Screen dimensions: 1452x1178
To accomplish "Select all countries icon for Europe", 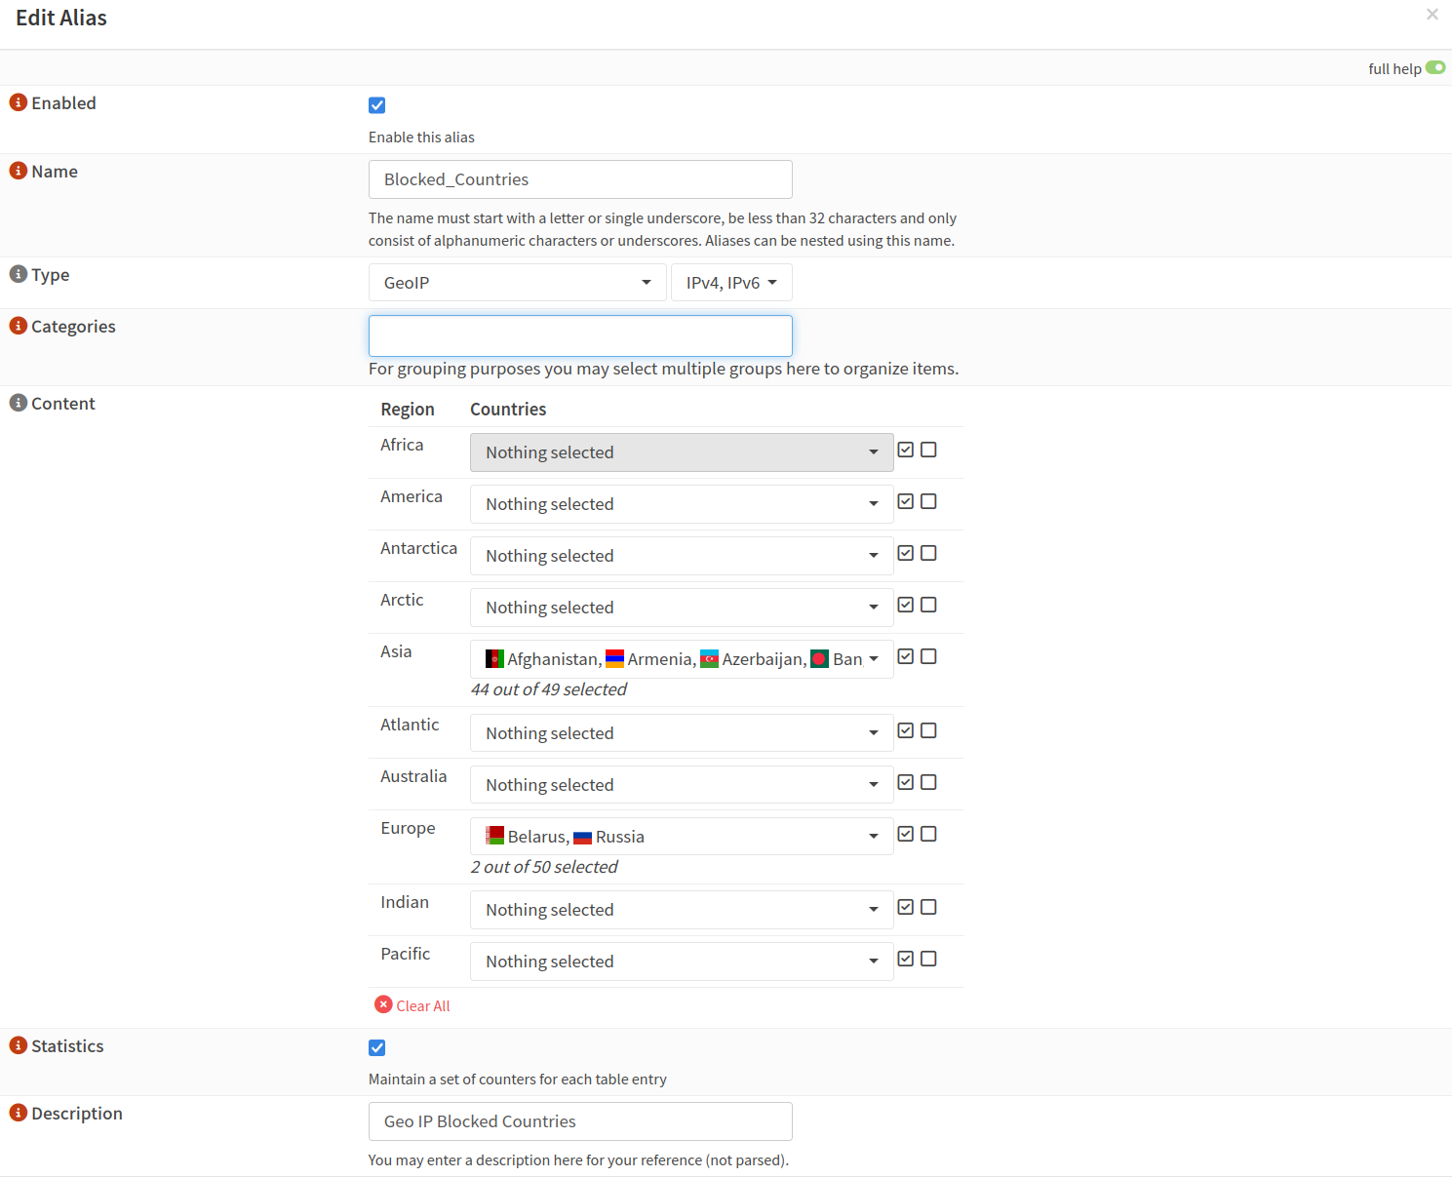I will 905,834.
